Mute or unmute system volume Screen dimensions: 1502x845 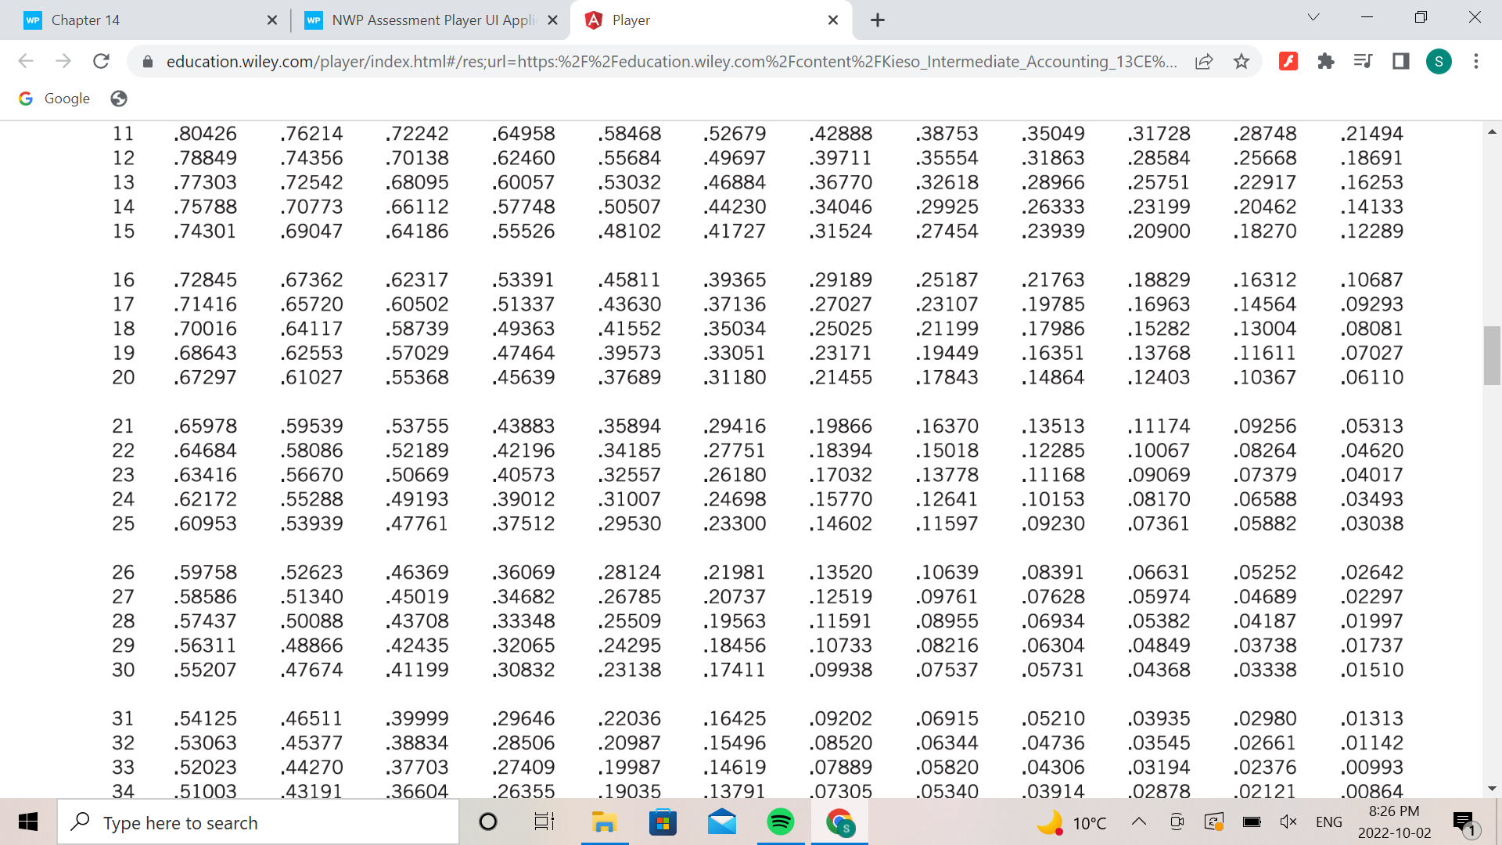pos(1288,822)
